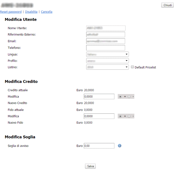Click the info icon beside Soglia di avviso
Viewport: 176px width, 171px height.
(x=119, y=146)
